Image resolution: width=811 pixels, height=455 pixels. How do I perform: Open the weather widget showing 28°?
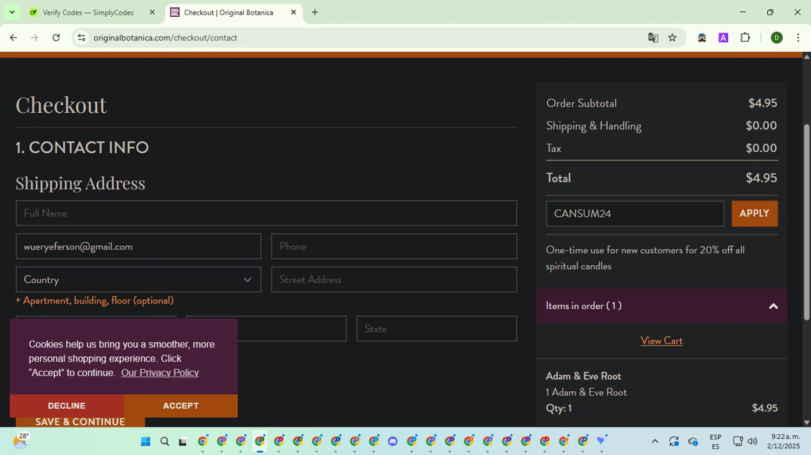(x=21, y=441)
